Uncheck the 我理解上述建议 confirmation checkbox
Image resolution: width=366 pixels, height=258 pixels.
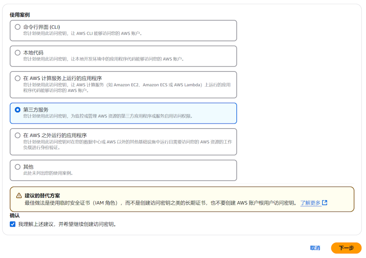pyautogui.click(x=13, y=224)
